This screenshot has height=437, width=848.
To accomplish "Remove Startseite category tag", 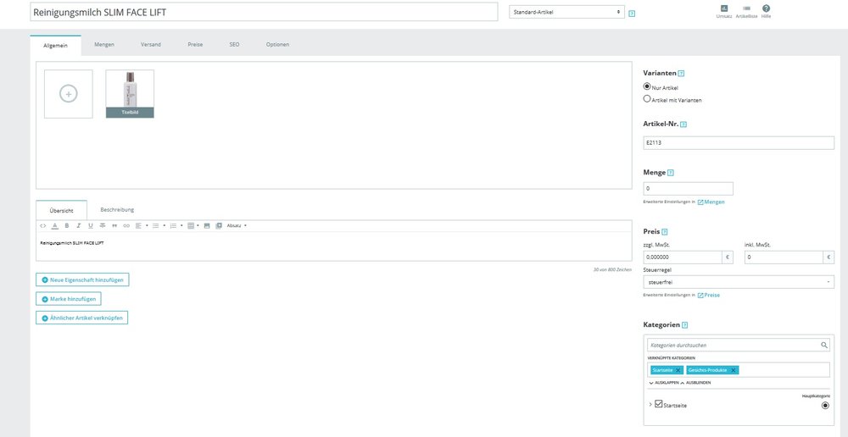I will point(678,370).
